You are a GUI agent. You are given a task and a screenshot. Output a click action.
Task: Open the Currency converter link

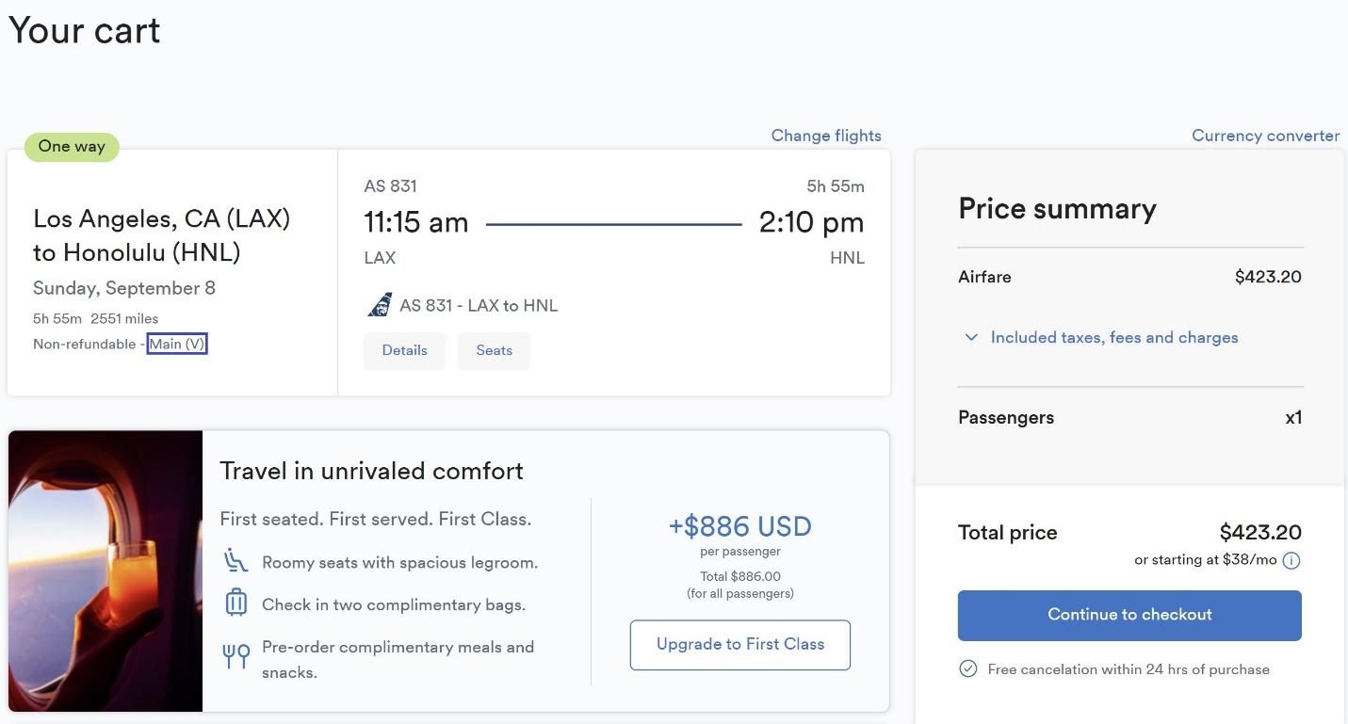[1265, 136]
